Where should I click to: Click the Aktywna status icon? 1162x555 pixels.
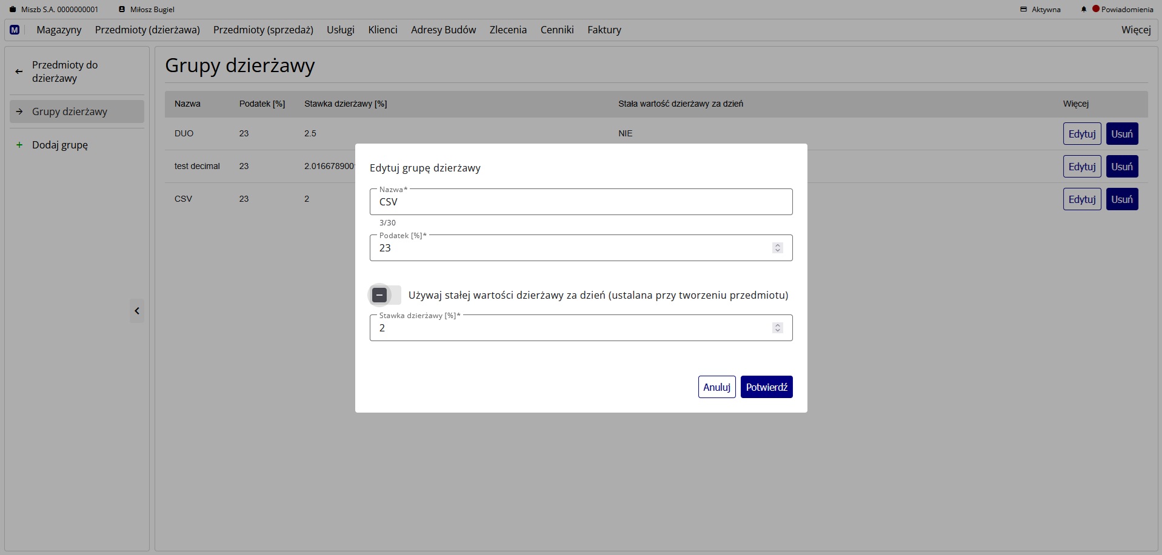(x=1023, y=10)
